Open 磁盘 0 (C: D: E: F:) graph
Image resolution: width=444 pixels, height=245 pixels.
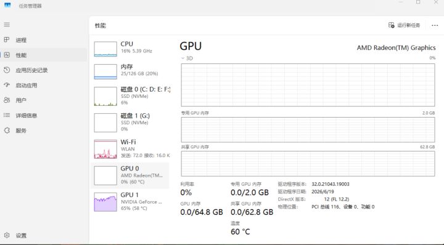click(x=131, y=95)
